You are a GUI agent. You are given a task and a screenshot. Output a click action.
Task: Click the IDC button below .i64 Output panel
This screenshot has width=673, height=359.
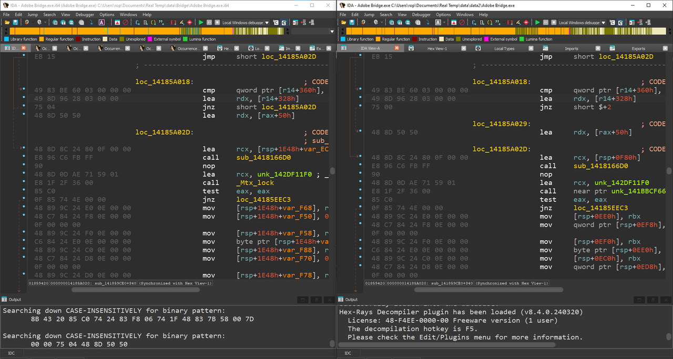pyautogui.click(x=11, y=353)
